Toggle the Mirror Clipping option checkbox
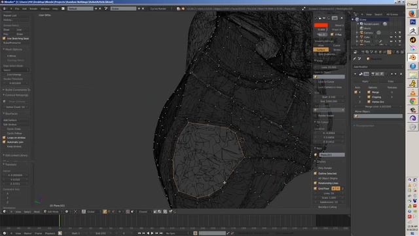 369,97
